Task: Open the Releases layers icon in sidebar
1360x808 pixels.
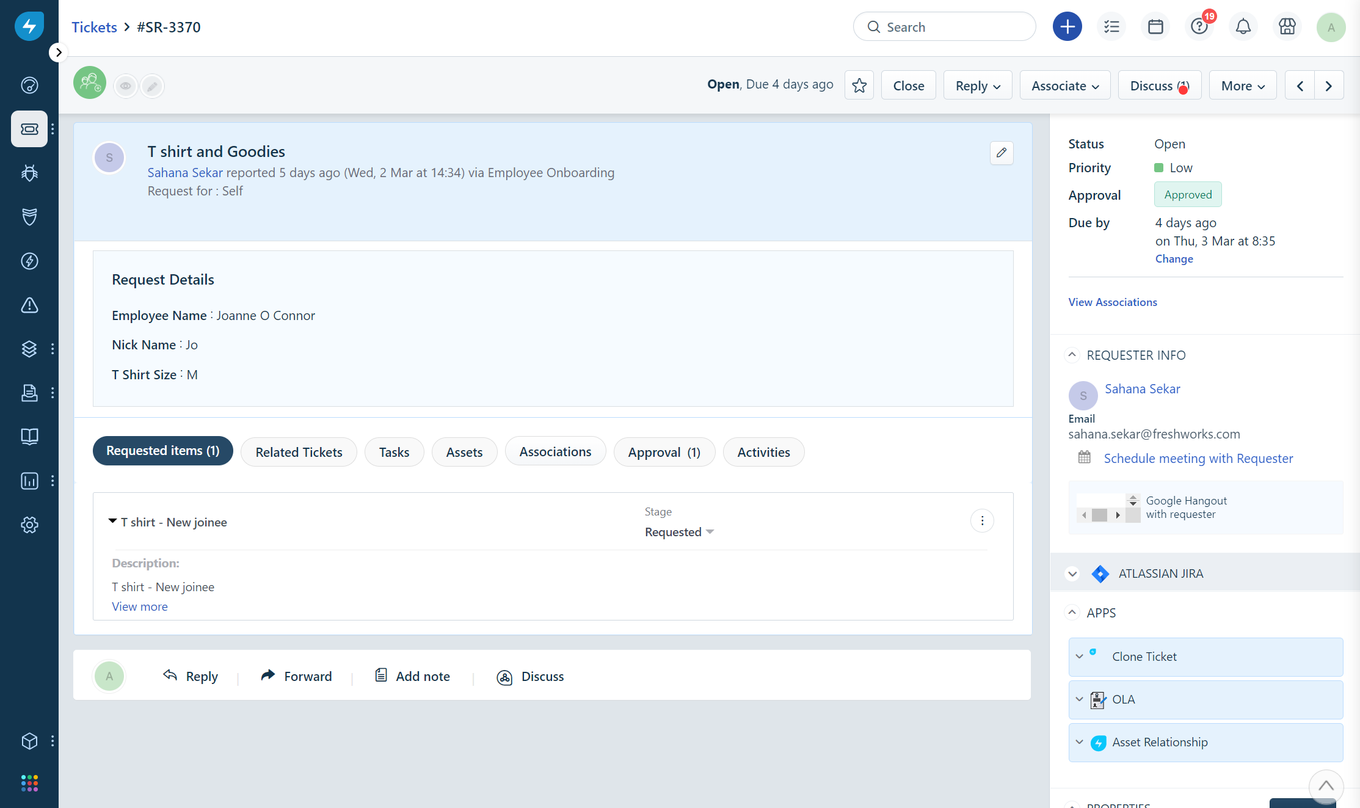Action: 29,349
